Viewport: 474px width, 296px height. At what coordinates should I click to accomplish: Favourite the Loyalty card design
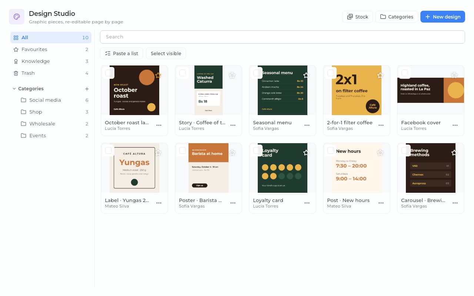click(x=306, y=152)
